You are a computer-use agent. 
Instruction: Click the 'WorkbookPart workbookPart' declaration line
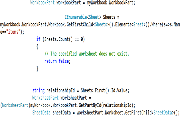click(x=83, y=3)
